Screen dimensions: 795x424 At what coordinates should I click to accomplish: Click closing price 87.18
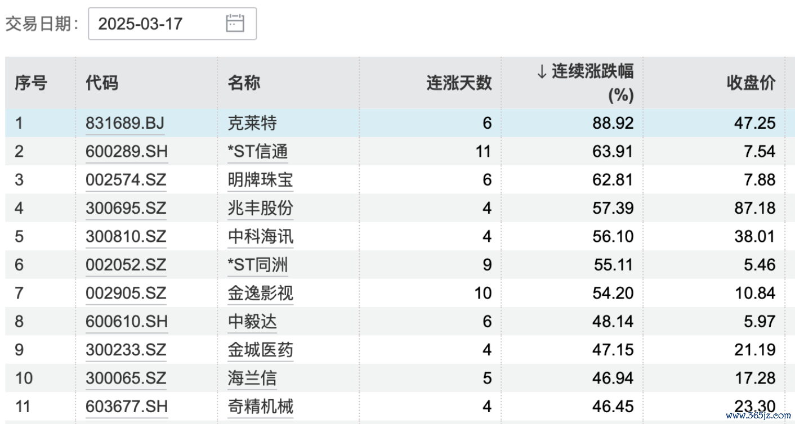coord(756,208)
